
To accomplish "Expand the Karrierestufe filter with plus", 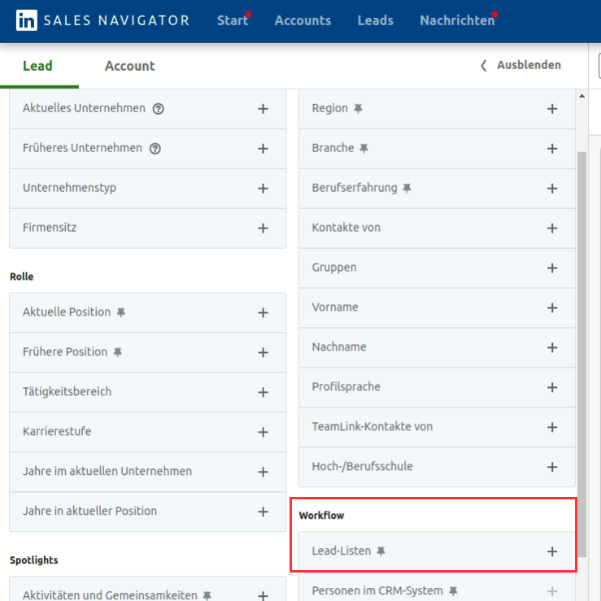I will 263,432.
